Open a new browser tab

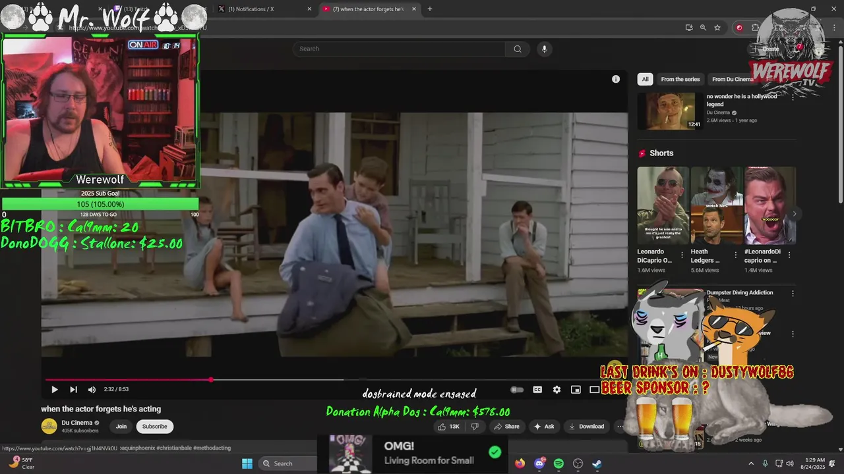430,9
